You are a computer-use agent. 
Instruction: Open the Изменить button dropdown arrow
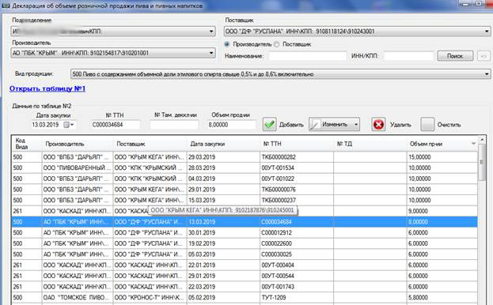point(356,125)
